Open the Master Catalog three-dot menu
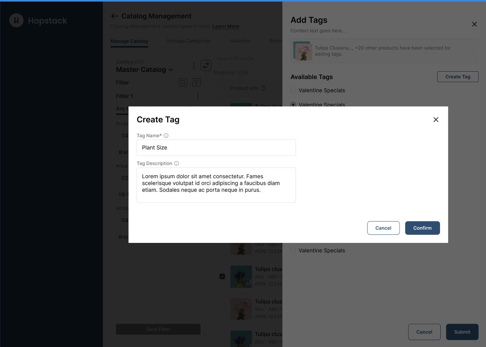The height and width of the screenshot is (347, 486). (194, 66)
